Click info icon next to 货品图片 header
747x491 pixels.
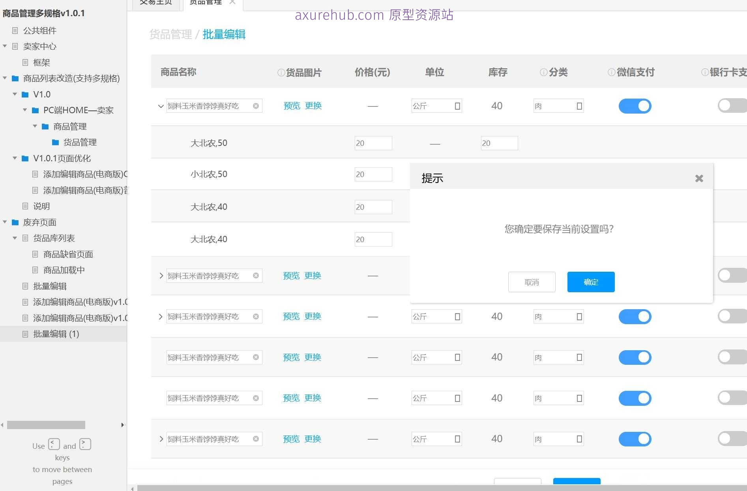click(281, 73)
